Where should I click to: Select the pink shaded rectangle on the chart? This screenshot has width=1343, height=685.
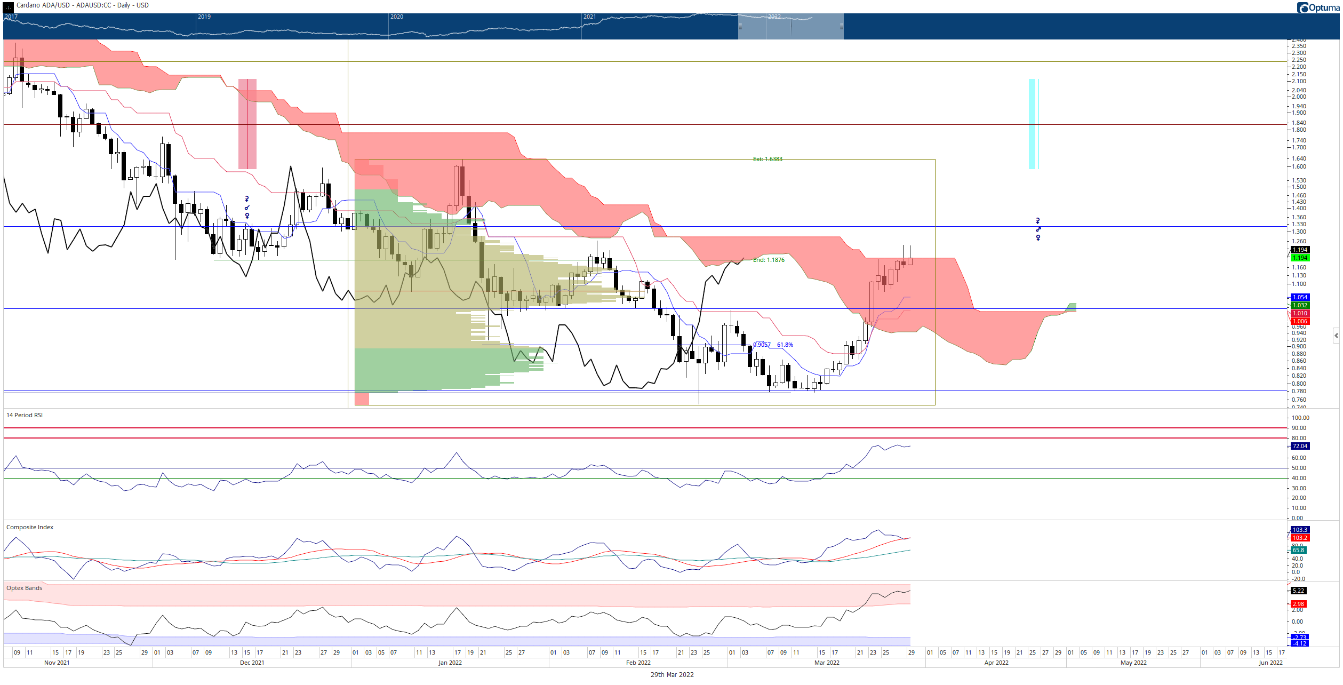pyautogui.click(x=247, y=124)
